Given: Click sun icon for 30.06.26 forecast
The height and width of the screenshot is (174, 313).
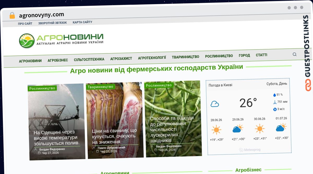Looking at the screenshot, I should 260,128.
